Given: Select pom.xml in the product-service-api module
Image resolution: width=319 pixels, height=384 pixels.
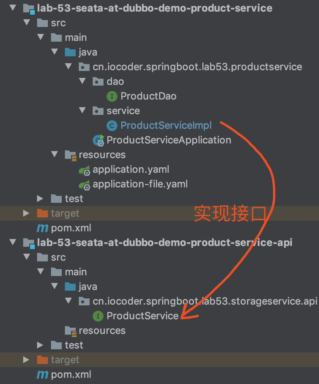Looking at the screenshot, I should [x=71, y=375].
